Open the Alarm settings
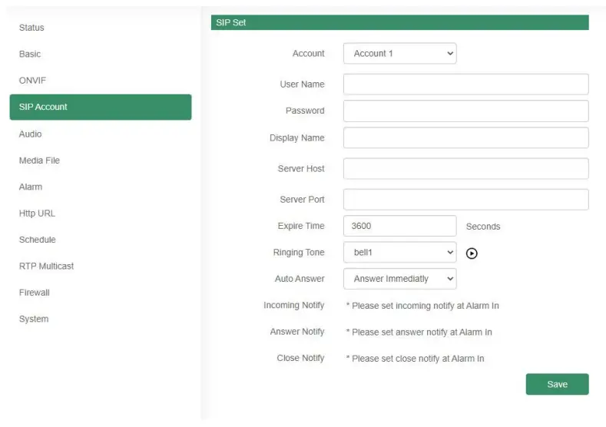Screen dimensions: 606x427 tap(31, 187)
